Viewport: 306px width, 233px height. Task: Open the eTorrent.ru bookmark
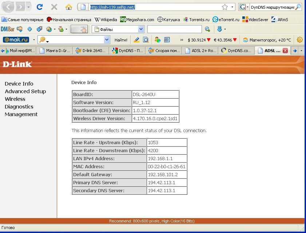[226, 20]
